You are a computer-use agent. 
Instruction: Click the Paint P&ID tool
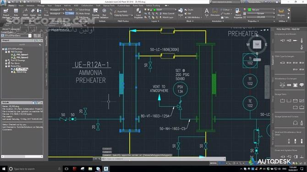(x=121, y=11)
